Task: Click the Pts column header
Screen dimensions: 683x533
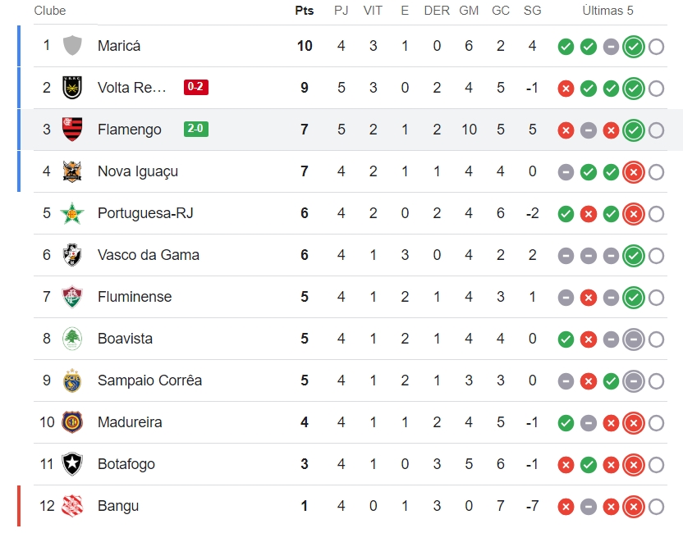Action: 304,11
